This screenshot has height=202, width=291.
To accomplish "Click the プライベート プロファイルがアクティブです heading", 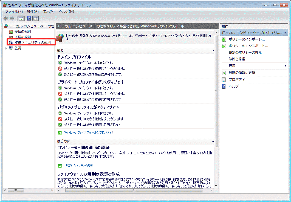I will coord(91,82).
